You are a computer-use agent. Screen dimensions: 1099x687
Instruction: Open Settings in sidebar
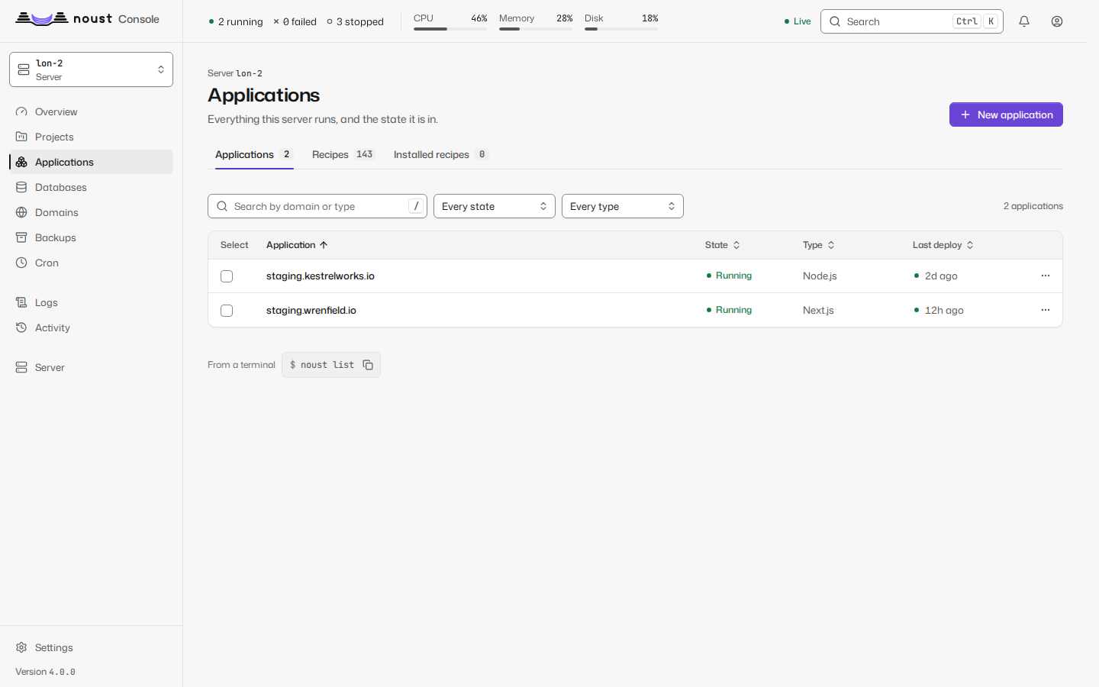[x=91, y=647]
